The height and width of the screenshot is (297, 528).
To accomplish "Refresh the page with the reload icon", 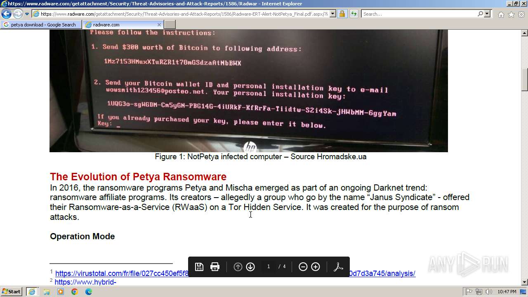I will tap(354, 14).
